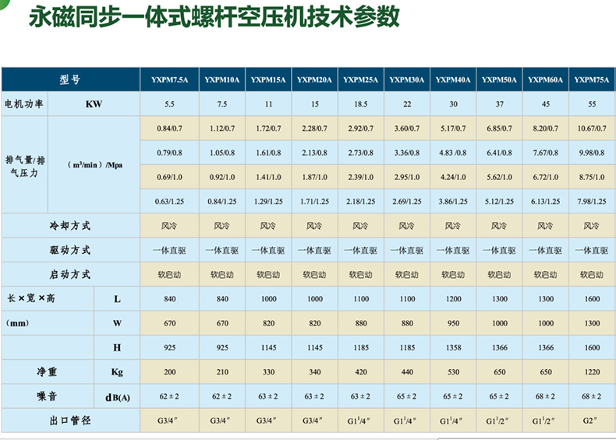
Task: Select the 18.5 motor power value
Action: 360,104
